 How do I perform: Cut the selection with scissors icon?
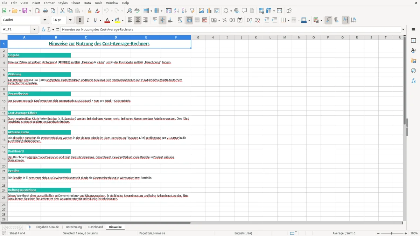click(x=62, y=11)
